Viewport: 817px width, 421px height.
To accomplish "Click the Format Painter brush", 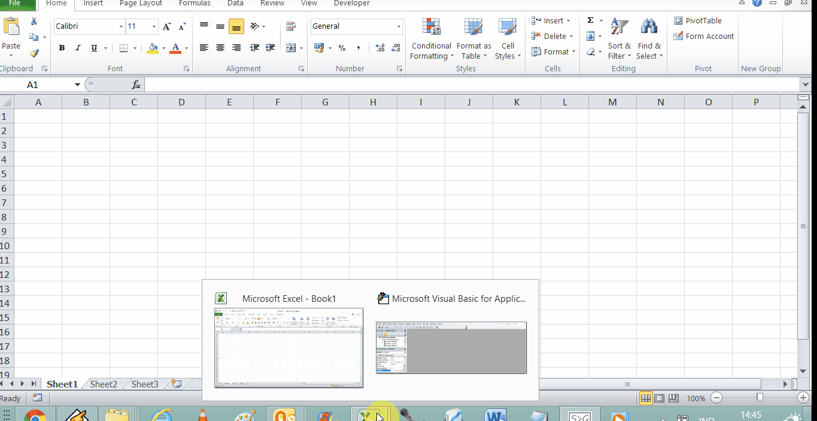I will (34, 53).
